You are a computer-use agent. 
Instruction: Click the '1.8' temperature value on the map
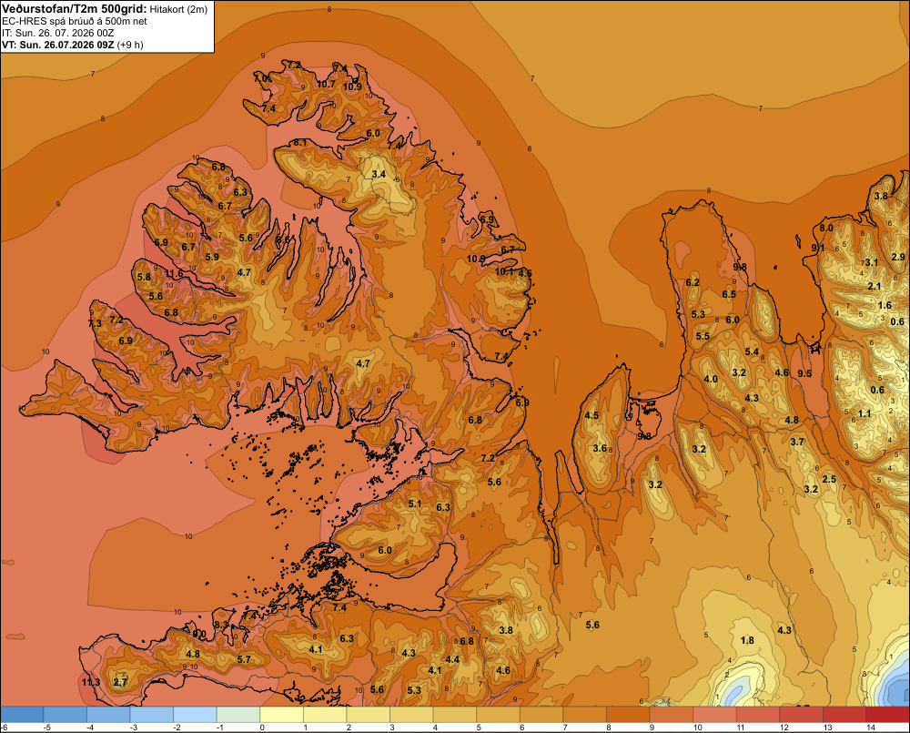(747, 640)
